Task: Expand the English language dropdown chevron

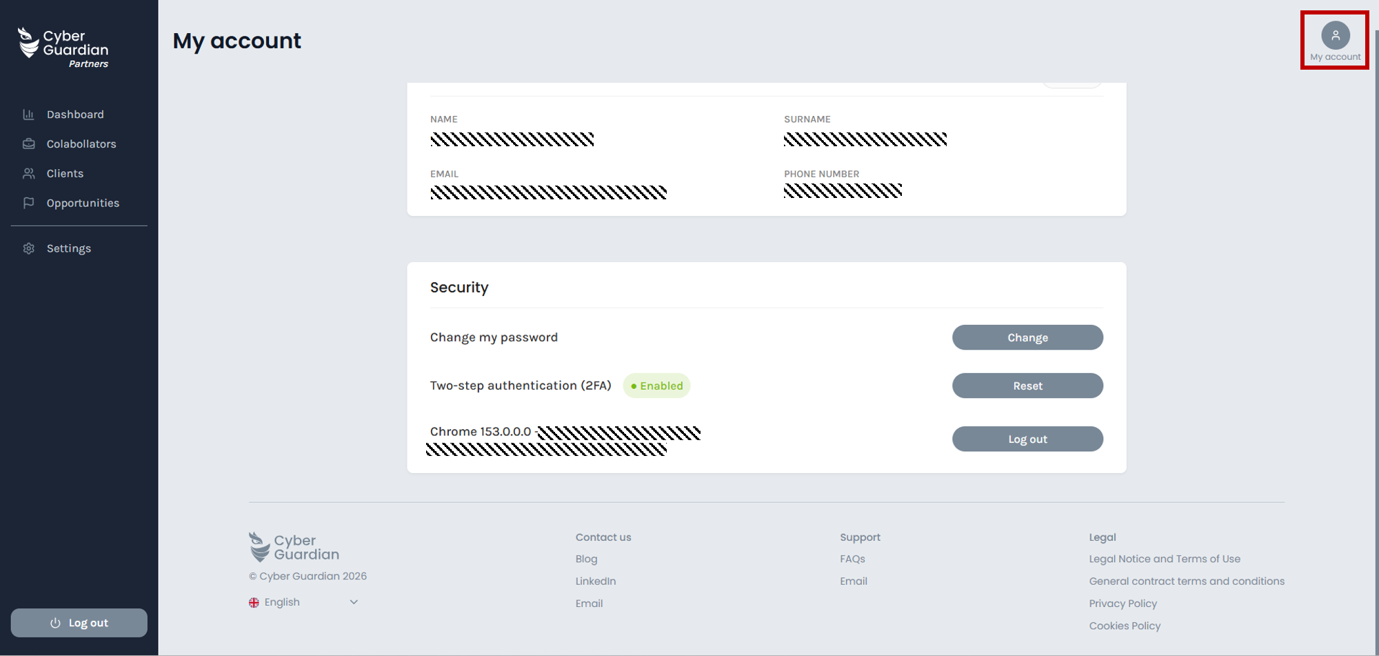Action: (354, 602)
